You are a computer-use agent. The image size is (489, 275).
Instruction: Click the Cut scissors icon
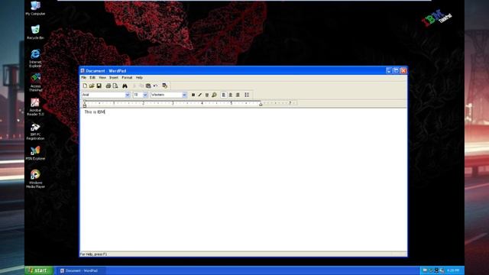[x=134, y=86]
